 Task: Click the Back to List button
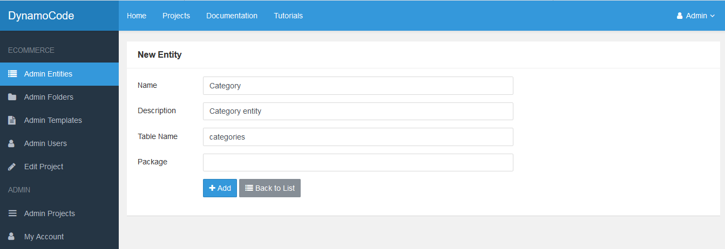coord(270,188)
